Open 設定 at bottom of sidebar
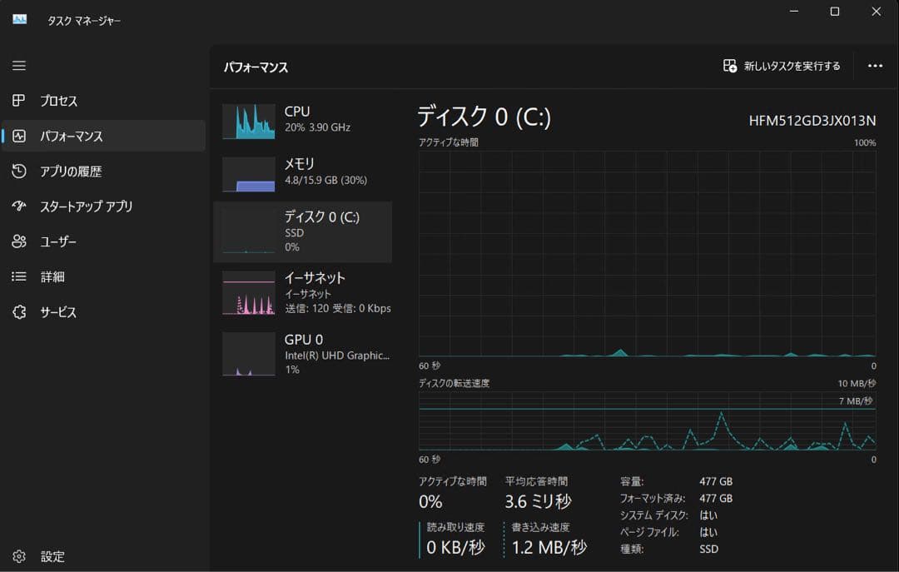899x572 pixels. coord(20,556)
